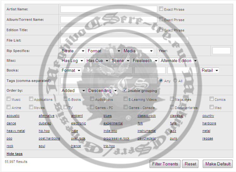Click the Tags comma-separated input field
This screenshot has width=236, height=172.
pyautogui.click(x=109, y=81)
